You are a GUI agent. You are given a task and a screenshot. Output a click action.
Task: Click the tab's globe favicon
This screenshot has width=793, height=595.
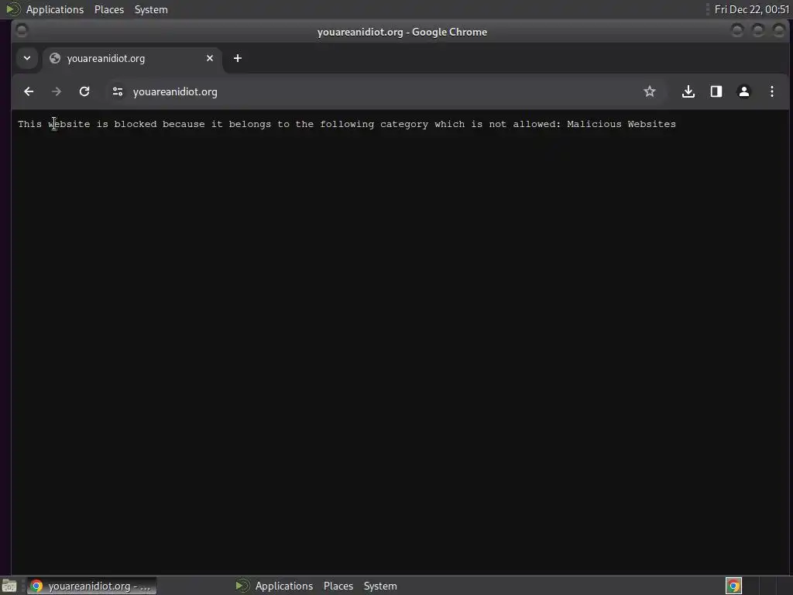pyautogui.click(x=55, y=58)
